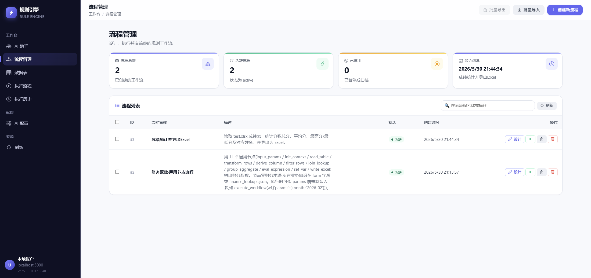The height and width of the screenshot is (278, 591).
Task: Click the creation time 2026/5/30 21:44:34 in table
Action: tap(441, 140)
